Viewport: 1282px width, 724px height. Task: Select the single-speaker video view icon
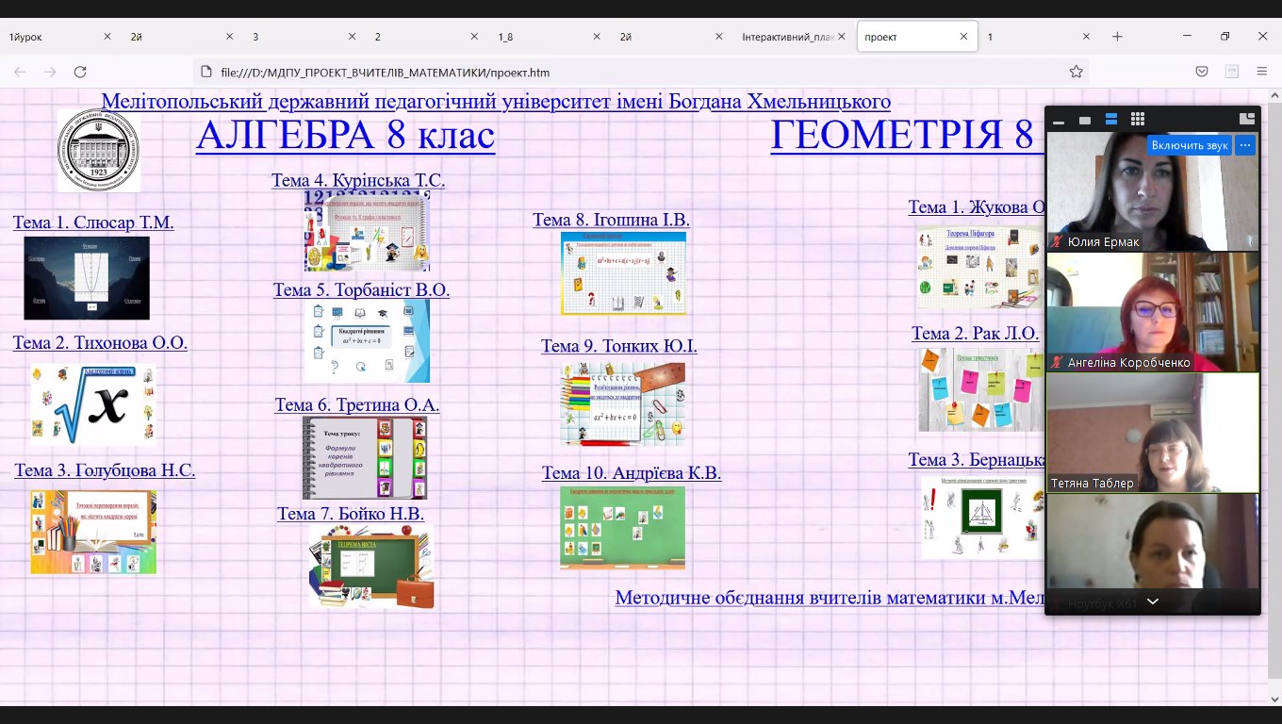tap(1085, 120)
